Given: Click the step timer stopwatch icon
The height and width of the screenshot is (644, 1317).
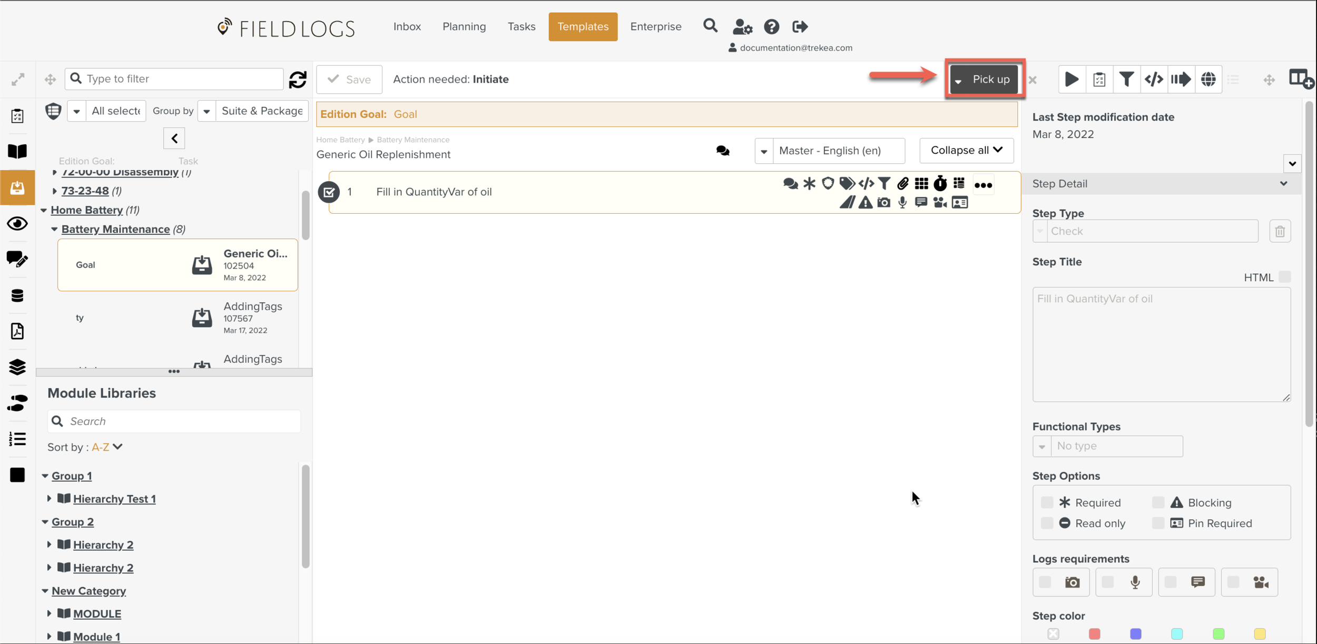Looking at the screenshot, I should point(940,184).
